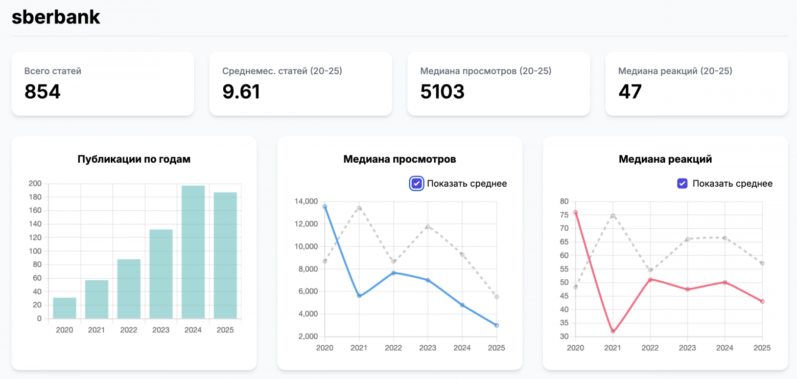The height and width of the screenshot is (379, 797).
Task: Click the 200 y-axis label in publications chart
Action: pyautogui.click(x=35, y=184)
